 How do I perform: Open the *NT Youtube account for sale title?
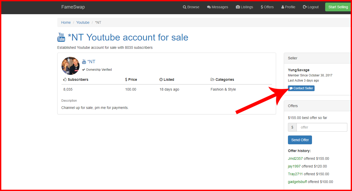(x=128, y=37)
